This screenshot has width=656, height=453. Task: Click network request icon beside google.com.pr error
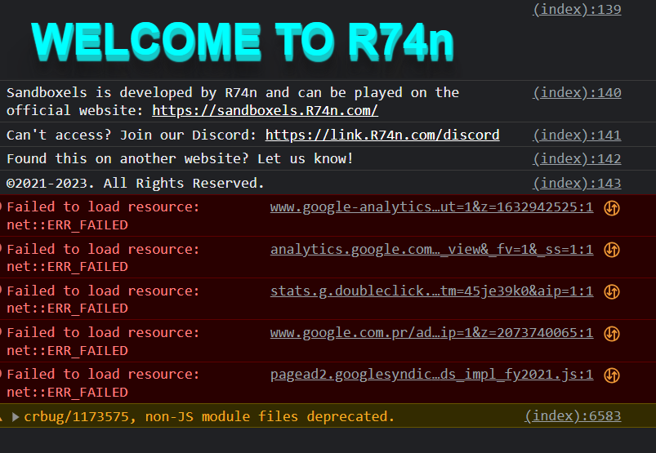click(612, 334)
